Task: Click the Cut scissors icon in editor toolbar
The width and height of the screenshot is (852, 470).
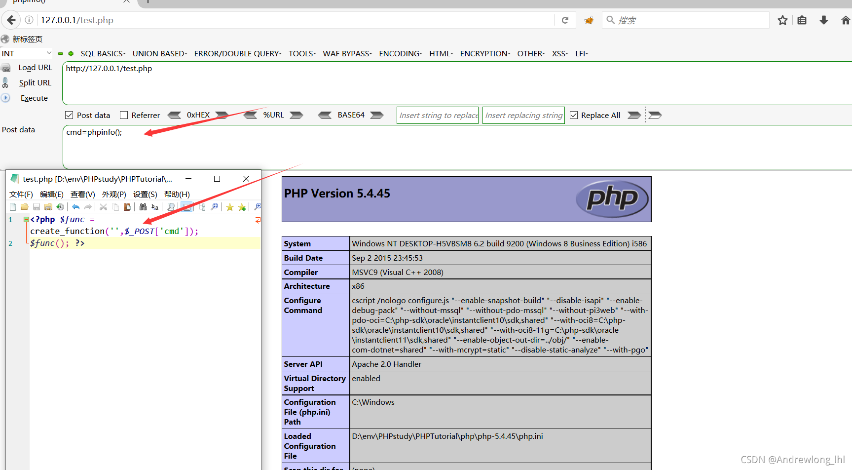Action: [103, 207]
